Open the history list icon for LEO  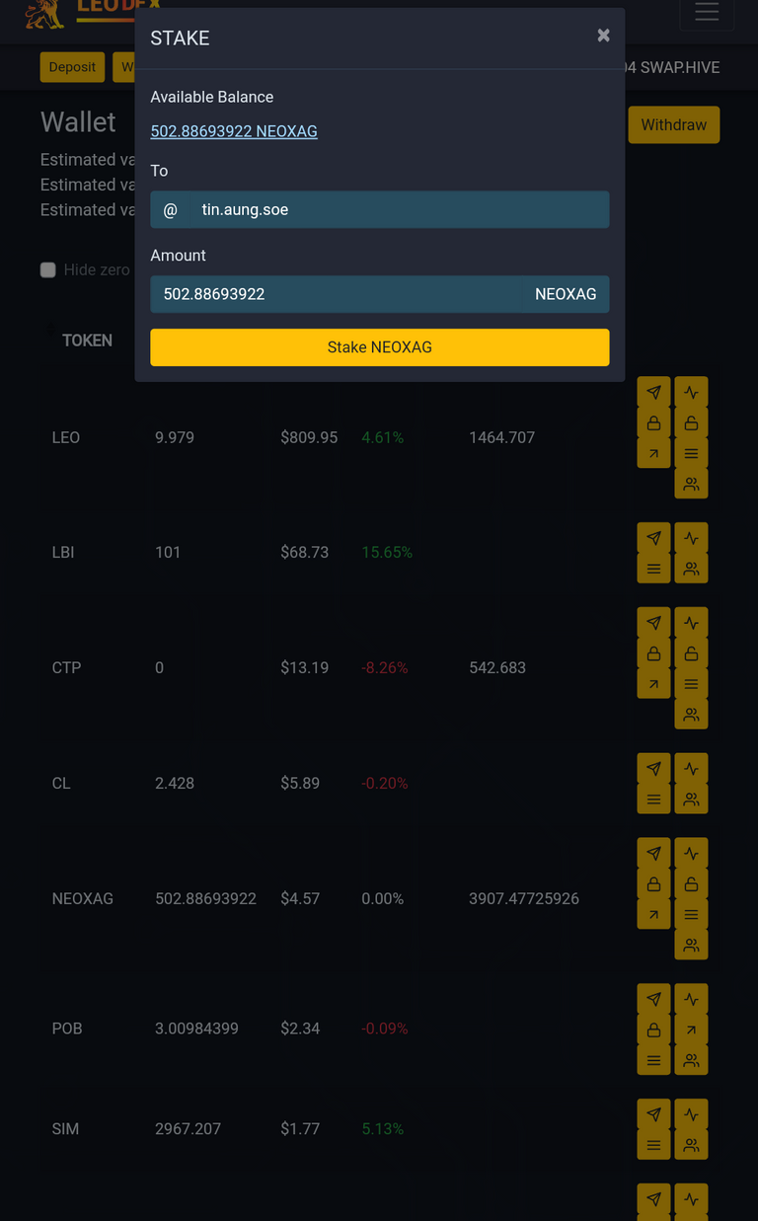pyautogui.click(x=691, y=453)
